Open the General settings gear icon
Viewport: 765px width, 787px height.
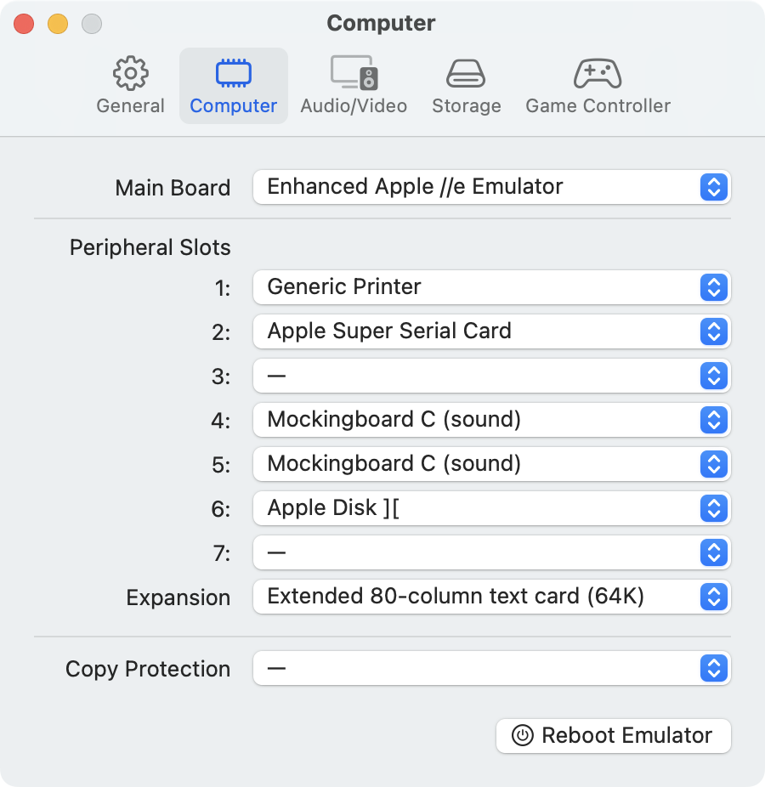(131, 73)
